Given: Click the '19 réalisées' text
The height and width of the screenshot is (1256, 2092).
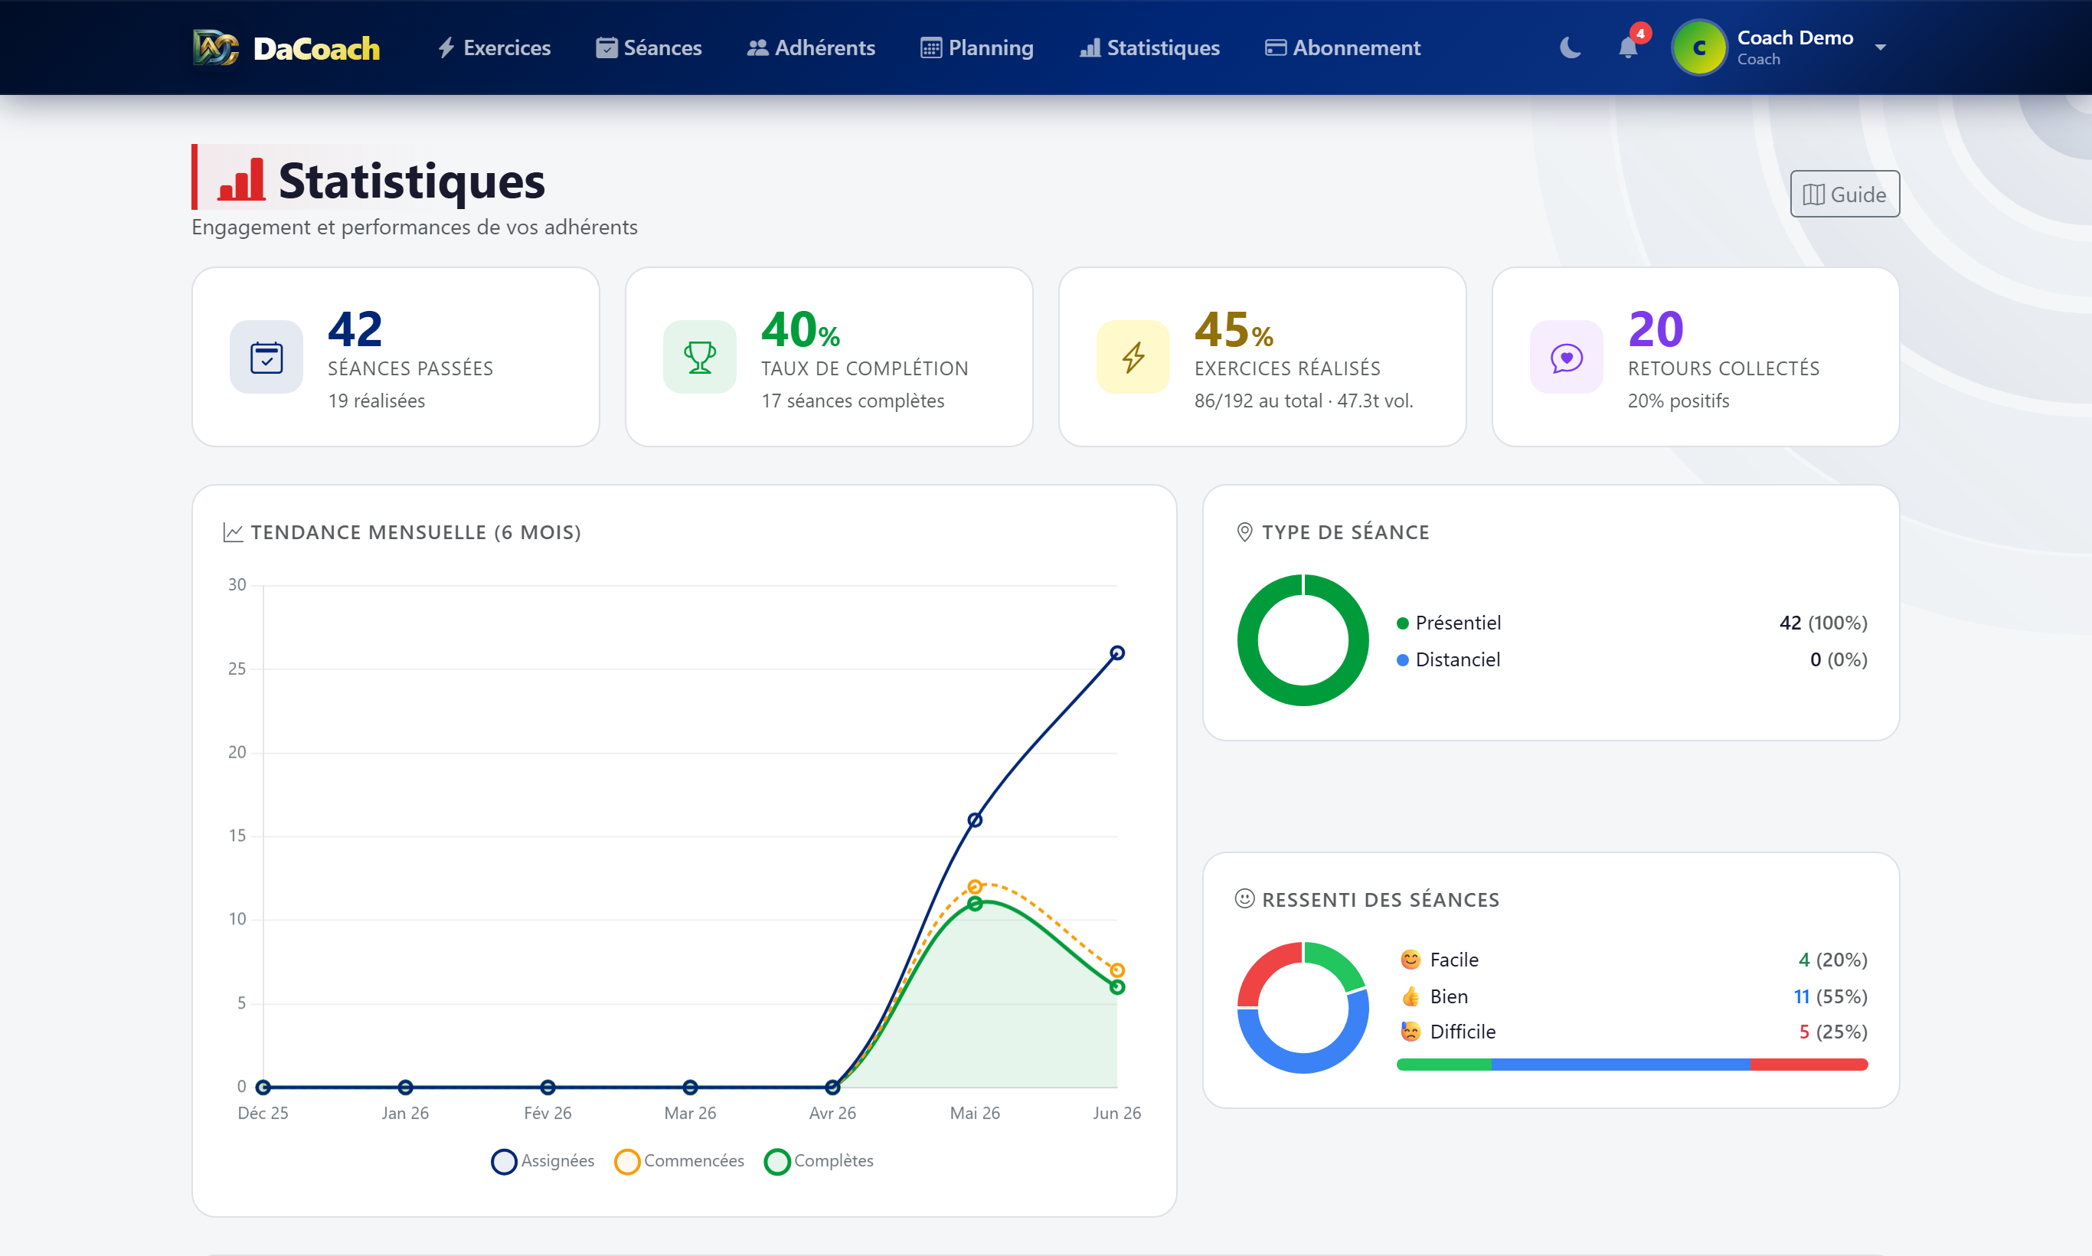Looking at the screenshot, I should [377, 401].
